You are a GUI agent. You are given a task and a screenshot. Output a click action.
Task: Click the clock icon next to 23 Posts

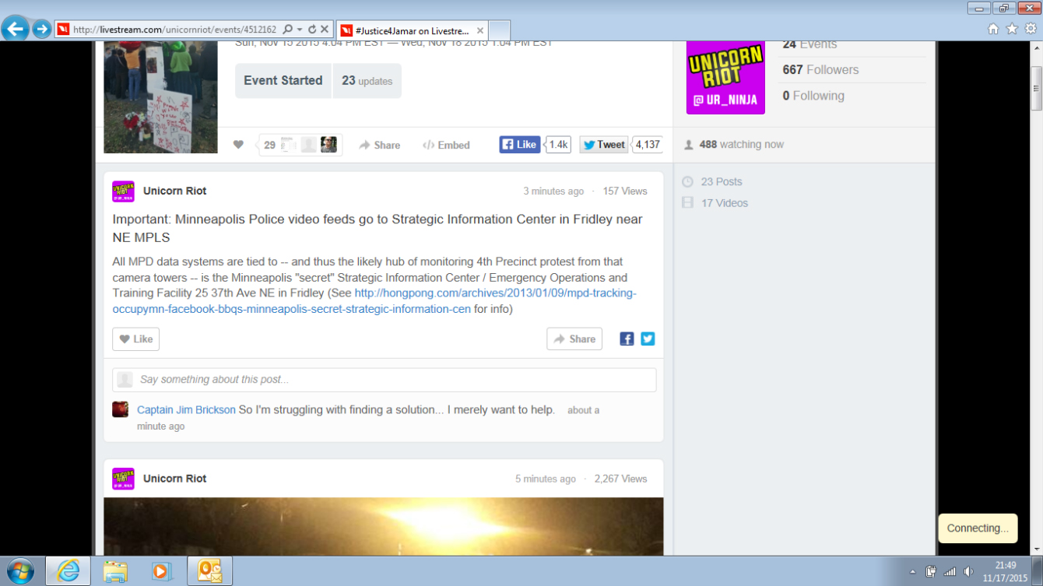pos(687,181)
